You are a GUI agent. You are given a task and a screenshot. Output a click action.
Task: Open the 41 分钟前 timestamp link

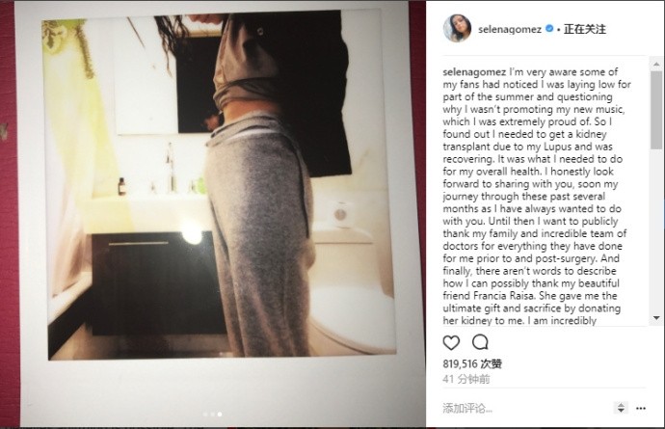[466, 379]
